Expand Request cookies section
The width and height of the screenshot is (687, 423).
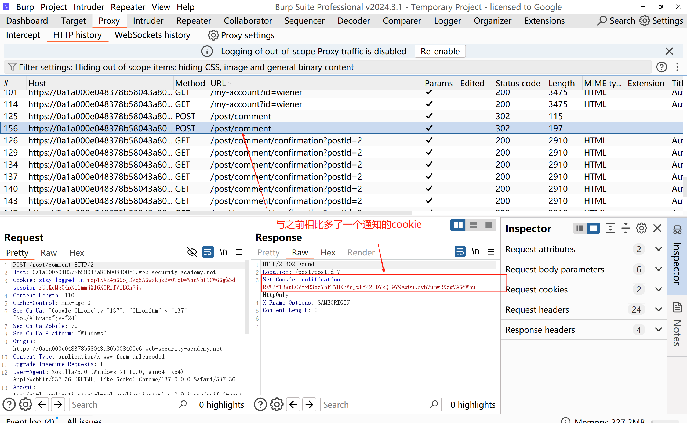(659, 289)
